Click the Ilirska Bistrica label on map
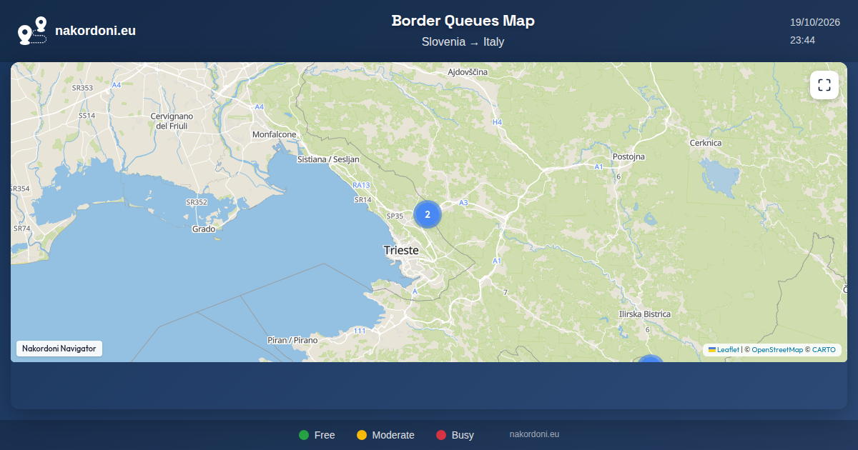This screenshot has height=450, width=858. [645, 314]
